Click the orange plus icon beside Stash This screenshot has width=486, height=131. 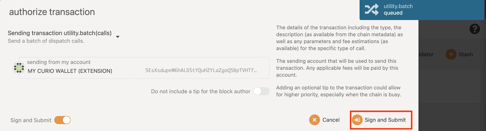451,54
